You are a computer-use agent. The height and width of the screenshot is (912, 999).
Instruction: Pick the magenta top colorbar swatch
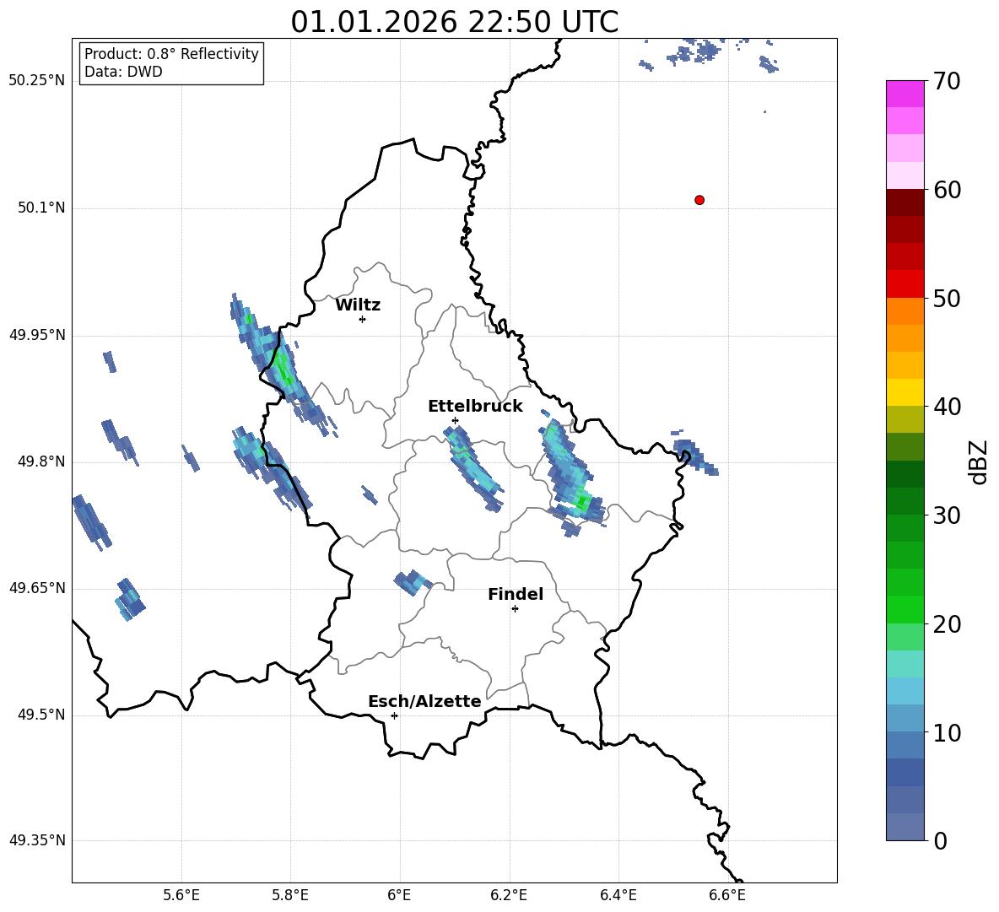[904, 94]
